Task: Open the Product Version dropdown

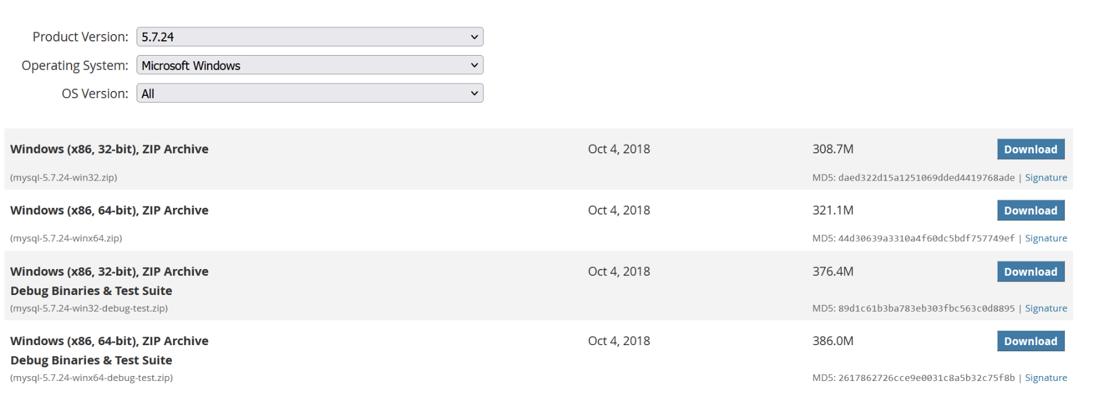Action: [x=310, y=37]
